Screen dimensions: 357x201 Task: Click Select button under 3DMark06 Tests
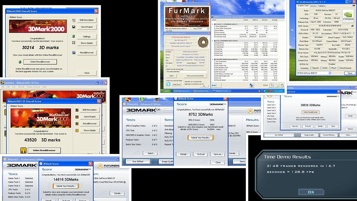pyautogui.click(x=151, y=153)
